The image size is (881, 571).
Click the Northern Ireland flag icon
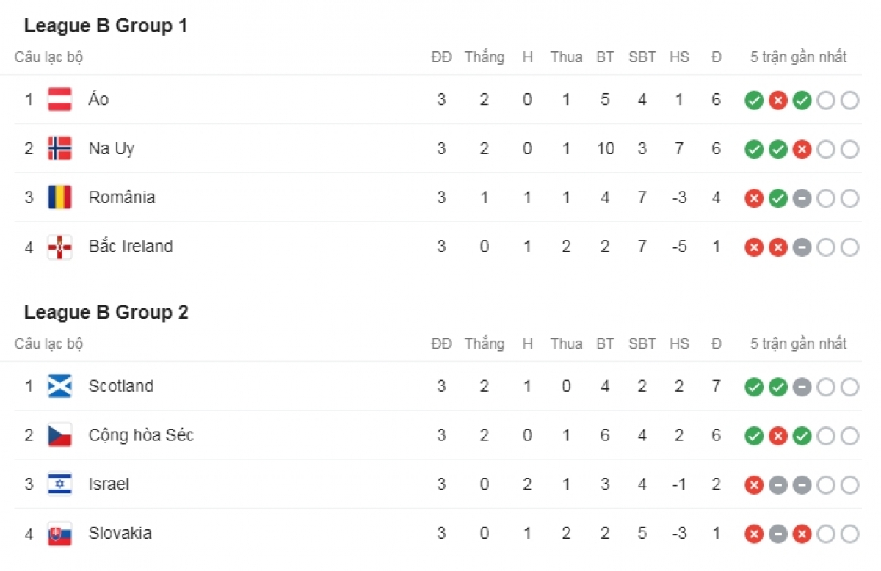[59, 247]
